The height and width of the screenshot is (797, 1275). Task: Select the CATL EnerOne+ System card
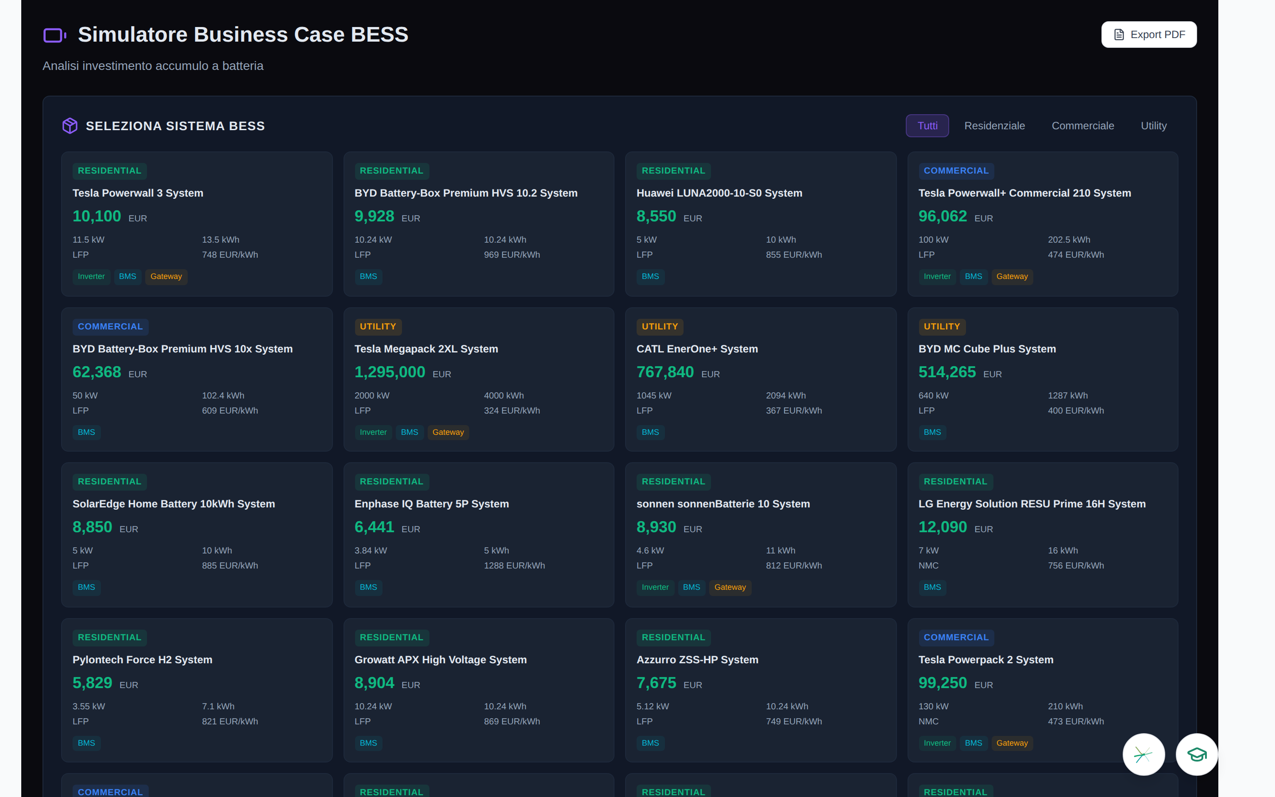(760, 379)
